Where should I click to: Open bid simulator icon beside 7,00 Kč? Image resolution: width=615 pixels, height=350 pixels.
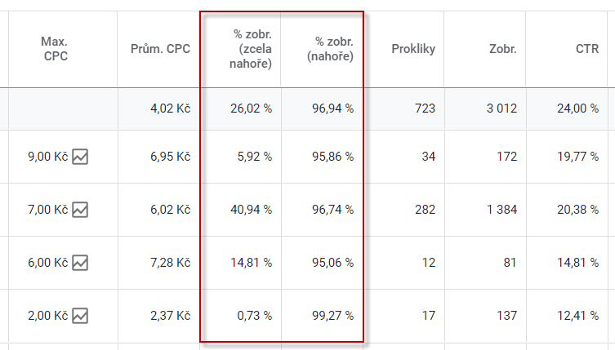tap(80, 210)
